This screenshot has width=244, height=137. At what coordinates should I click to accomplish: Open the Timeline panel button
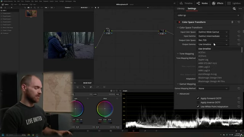[x=186, y=3]
